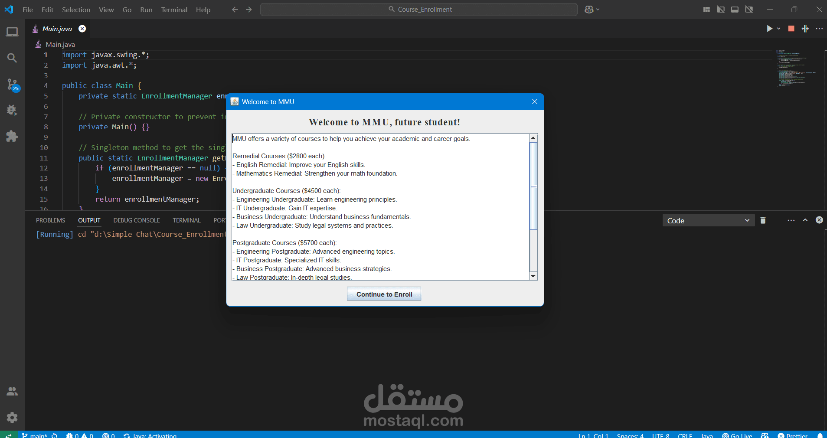Close the Main.java editor tab
Viewport: 827px width, 438px height.
(82, 29)
